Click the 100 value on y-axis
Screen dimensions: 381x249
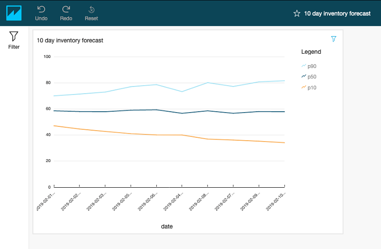coord(47,57)
